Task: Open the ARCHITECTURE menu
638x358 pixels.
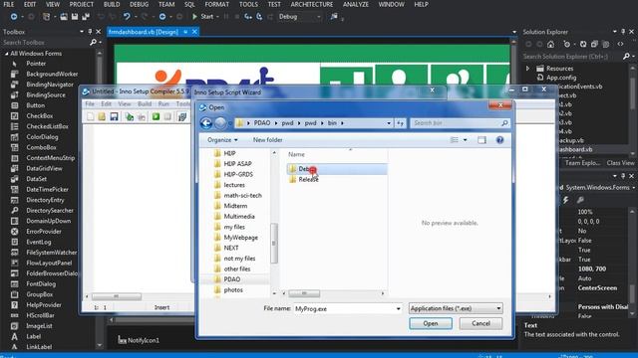Action: (x=312, y=4)
